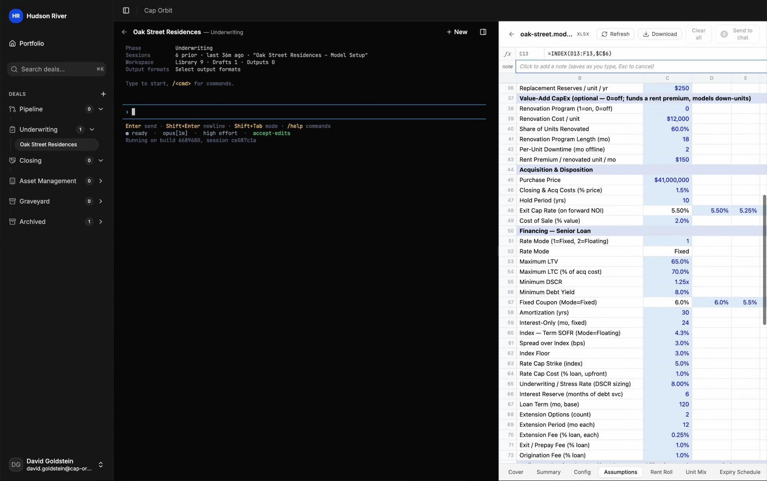
Task: Click the Asset Management building icon
Action: [12, 181]
